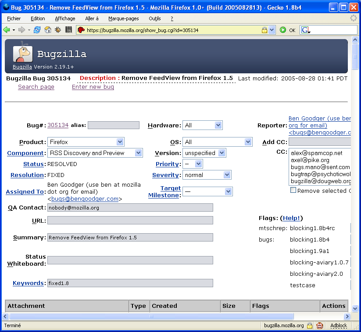Click the horizontal scrollbar thumb
Viewport: 361px width, 332px height.
151,316
